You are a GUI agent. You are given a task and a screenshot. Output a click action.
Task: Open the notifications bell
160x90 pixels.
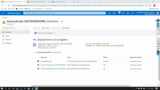click(119, 13)
